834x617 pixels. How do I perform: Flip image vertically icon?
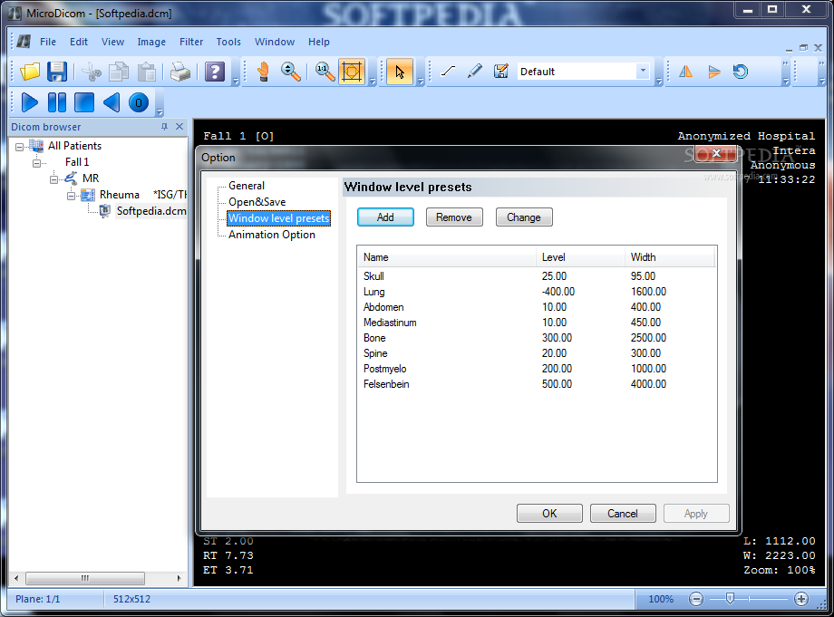coord(713,72)
